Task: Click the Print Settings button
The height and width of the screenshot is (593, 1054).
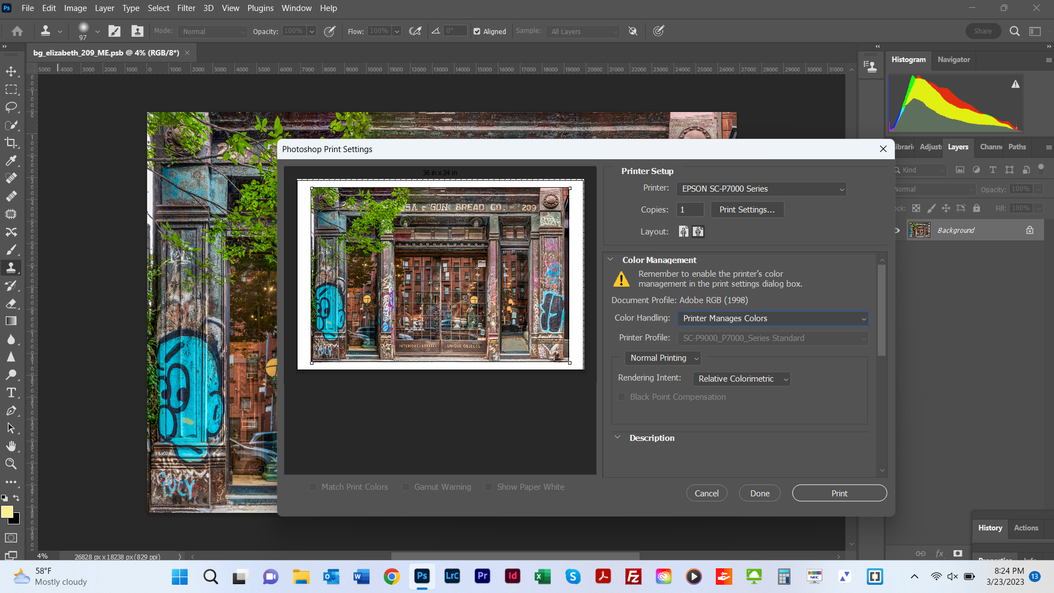Action: pos(747,209)
